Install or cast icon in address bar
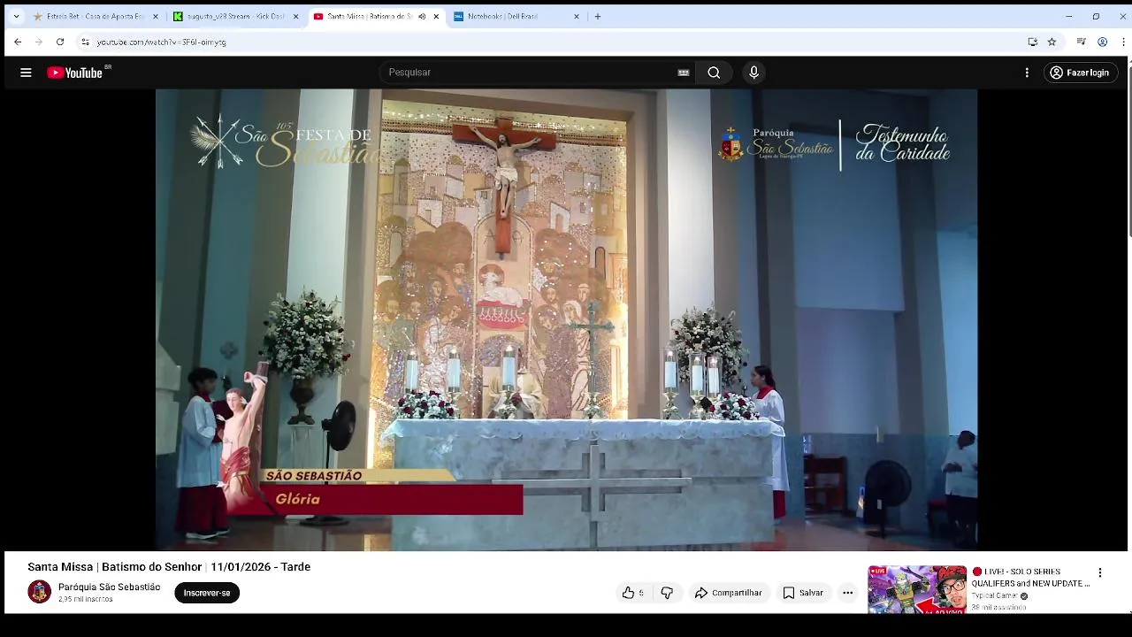The height and width of the screenshot is (637, 1132). coord(1032,42)
